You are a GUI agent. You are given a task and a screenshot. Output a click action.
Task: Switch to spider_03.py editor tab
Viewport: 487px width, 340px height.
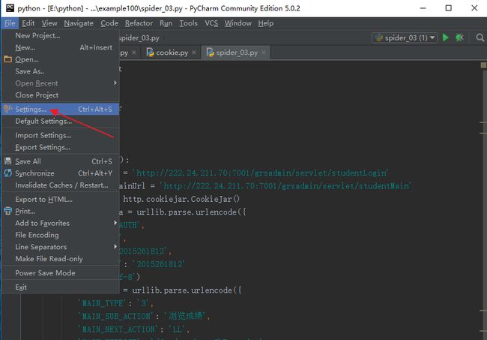tap(237, 53)
